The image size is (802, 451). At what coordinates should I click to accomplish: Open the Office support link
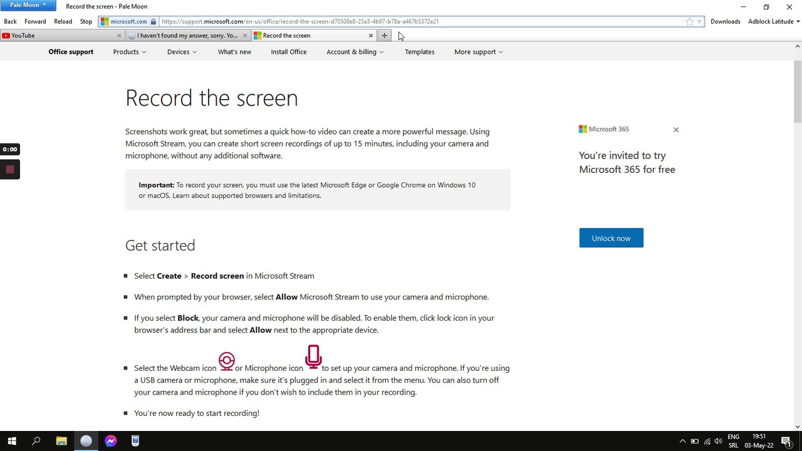click(71, 52)
